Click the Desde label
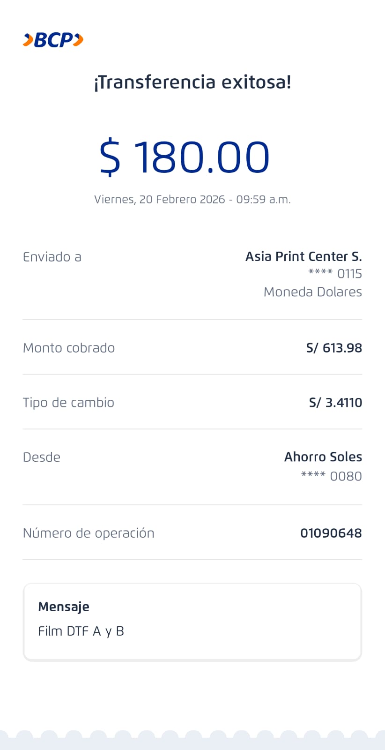Screen dimensions: 385x750 point(42,457)
